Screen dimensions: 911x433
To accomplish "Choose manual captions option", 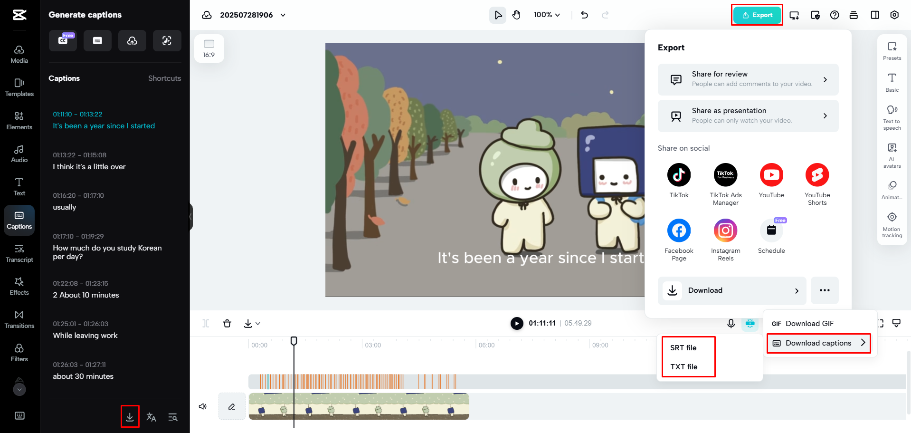I will point(97,40).
